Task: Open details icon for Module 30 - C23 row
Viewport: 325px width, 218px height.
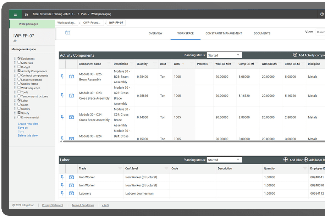Action: 71,96
